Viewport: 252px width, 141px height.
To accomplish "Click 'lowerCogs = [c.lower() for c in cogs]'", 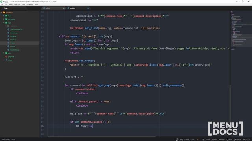I will point(91,40).
